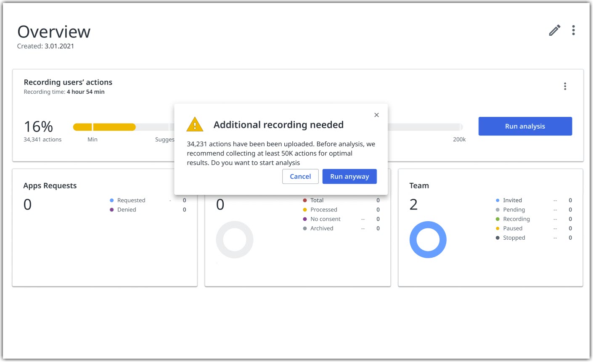Select the Archived legend entry
593x362 pixels.
[318, 228]
